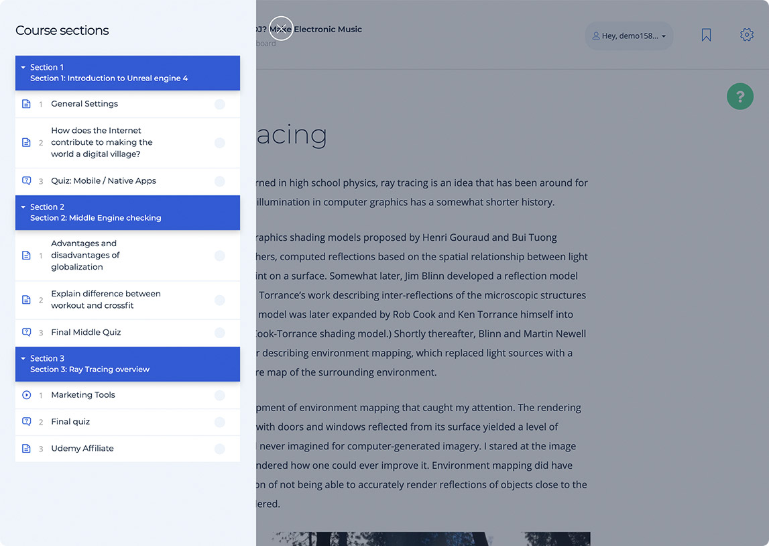Collapse Section 3: Ray Tracing overview
Screen dimensions: 769x546
[23, 359]
